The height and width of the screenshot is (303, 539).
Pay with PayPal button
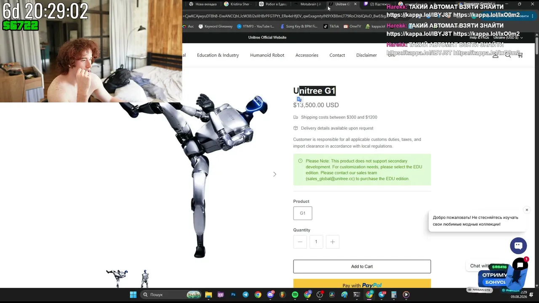pos(362,284)
